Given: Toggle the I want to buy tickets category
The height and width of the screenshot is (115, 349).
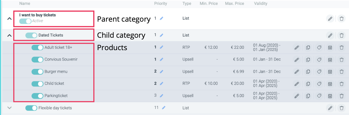Looking at the screenshot, I should pos(25,21).
